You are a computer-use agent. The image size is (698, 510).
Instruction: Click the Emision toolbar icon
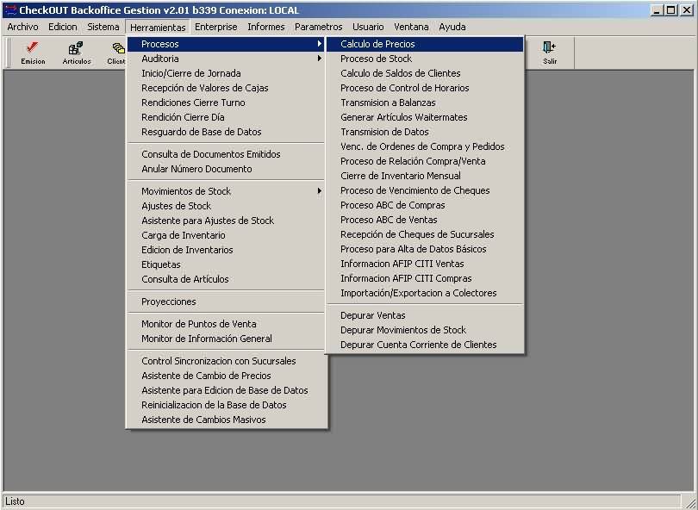(33, 53)
